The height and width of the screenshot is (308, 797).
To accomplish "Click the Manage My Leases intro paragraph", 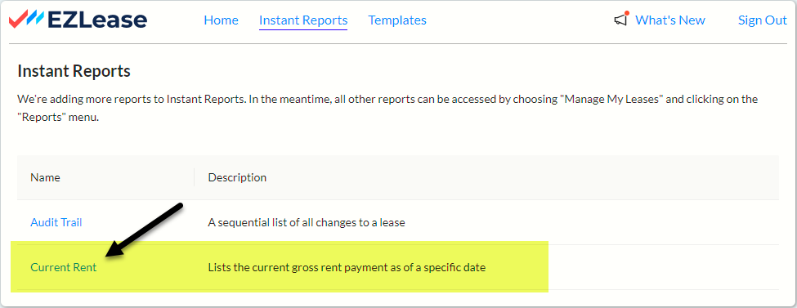I will (x=387, y=109).
